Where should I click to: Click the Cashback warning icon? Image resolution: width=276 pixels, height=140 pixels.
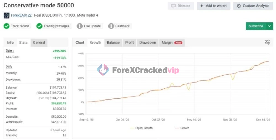tap(111, 26)
